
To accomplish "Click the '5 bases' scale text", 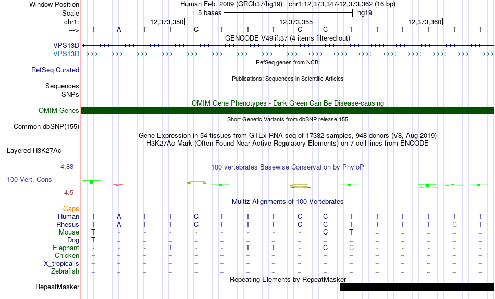I will 210,13.
